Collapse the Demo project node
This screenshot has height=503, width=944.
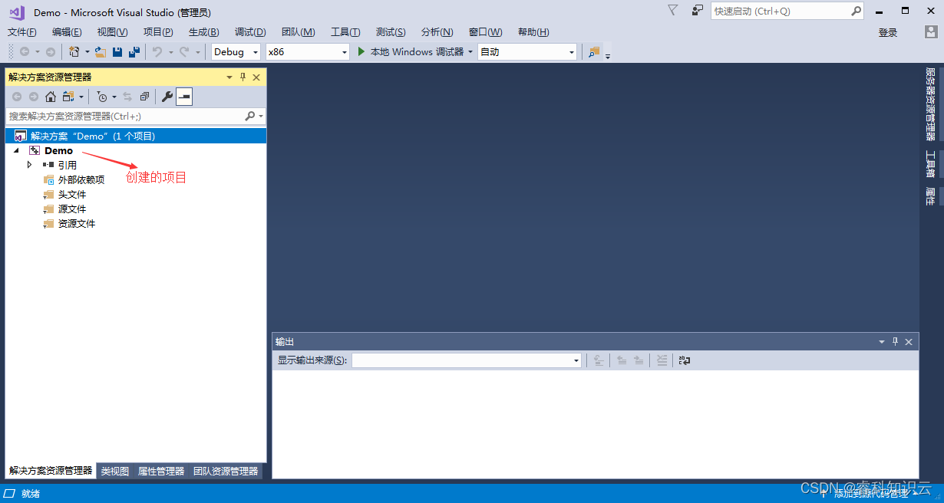pos(16,150)
